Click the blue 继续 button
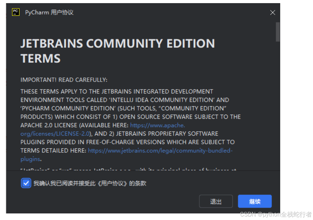The width and height of the screenshot is (313, 220). coord(255,201)
